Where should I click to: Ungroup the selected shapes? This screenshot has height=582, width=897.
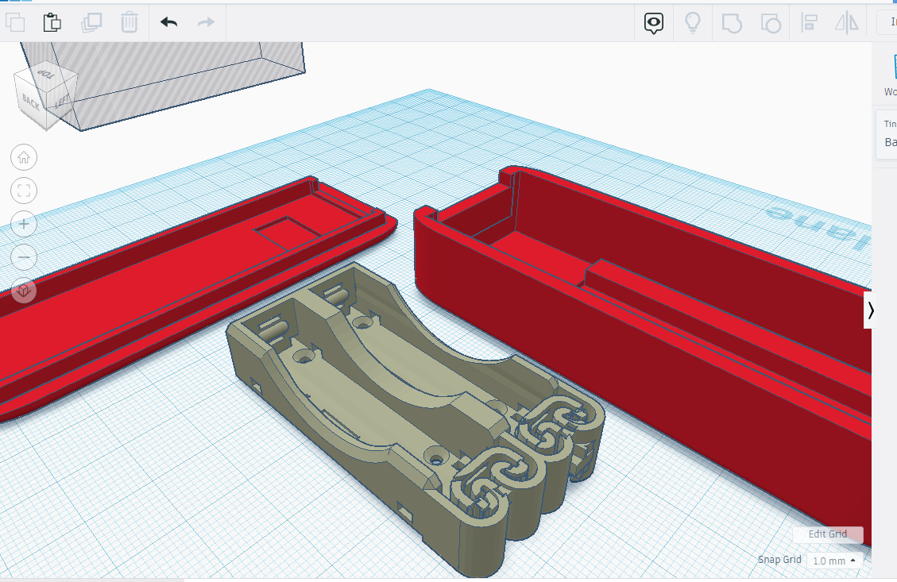pyautogui.click(x=771, y=21)
